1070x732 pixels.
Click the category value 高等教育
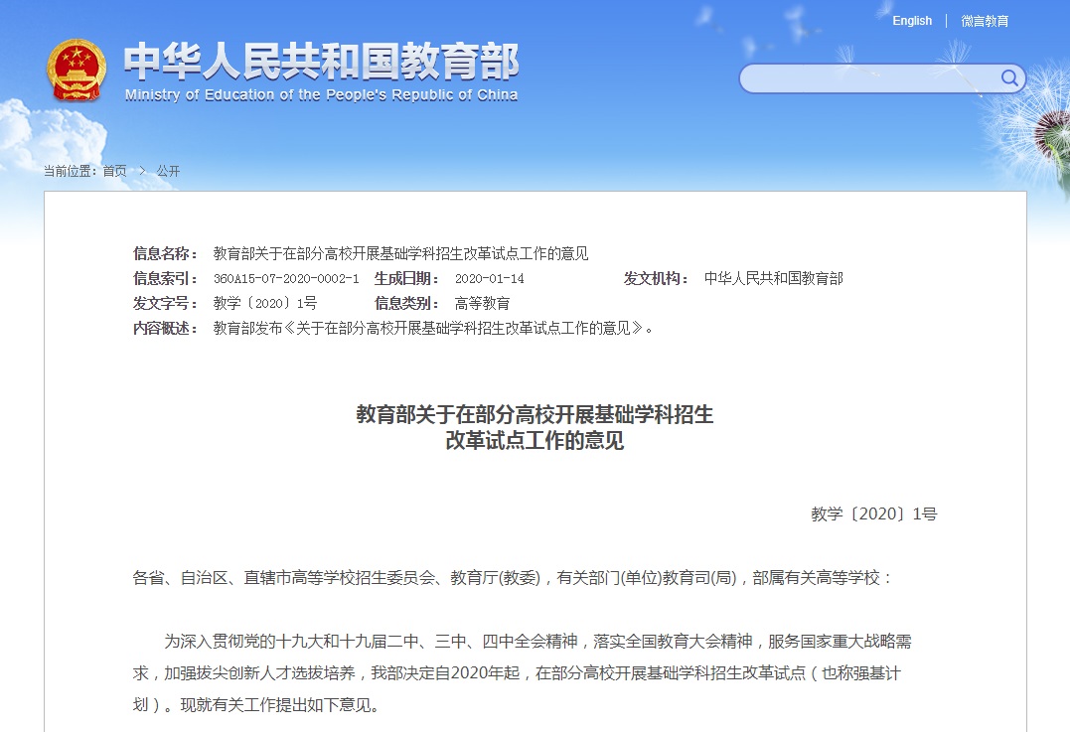click(x=483, y=303)
